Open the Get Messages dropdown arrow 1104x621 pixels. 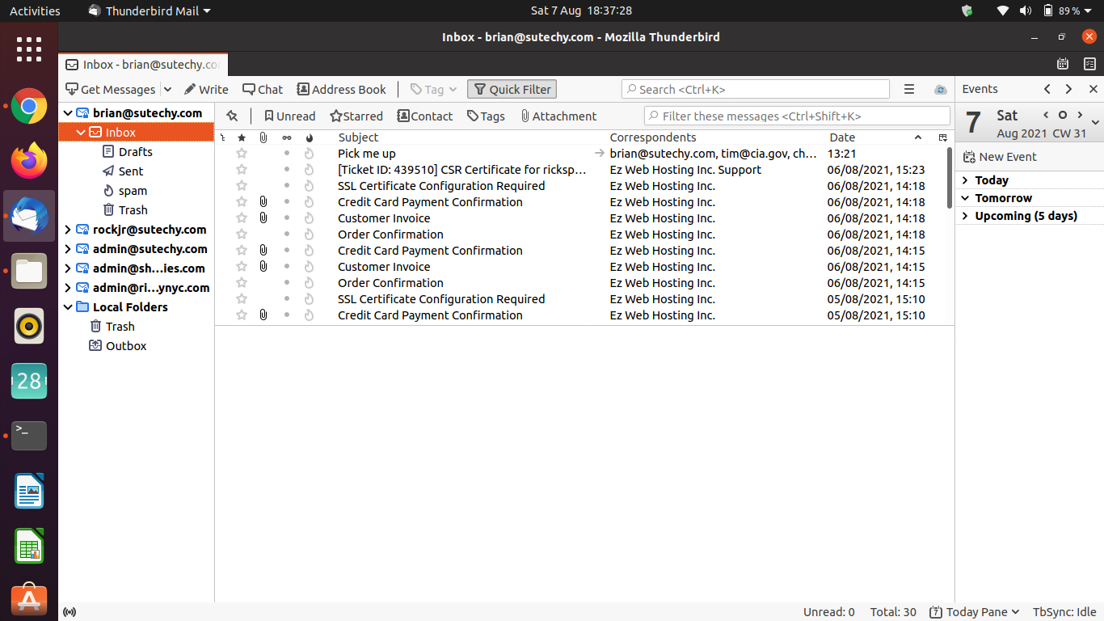(x=167, y=90)
